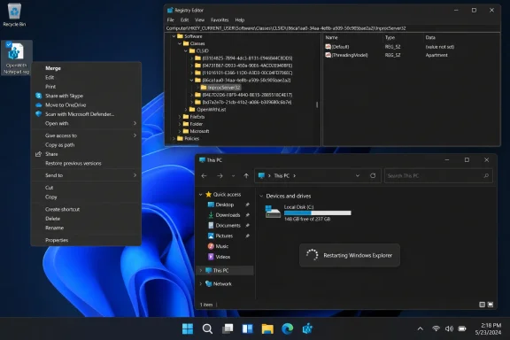510x340 pixels.
Task: Open taskbar Search
Action: pos(207,329)
